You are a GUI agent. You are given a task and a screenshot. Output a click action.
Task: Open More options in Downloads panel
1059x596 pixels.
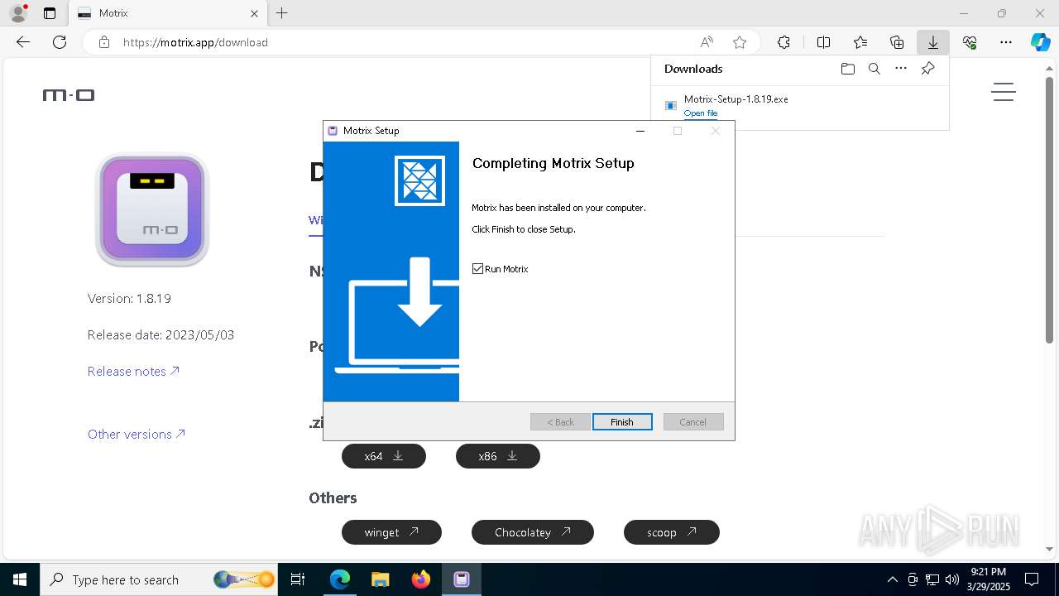click(901, 69)
